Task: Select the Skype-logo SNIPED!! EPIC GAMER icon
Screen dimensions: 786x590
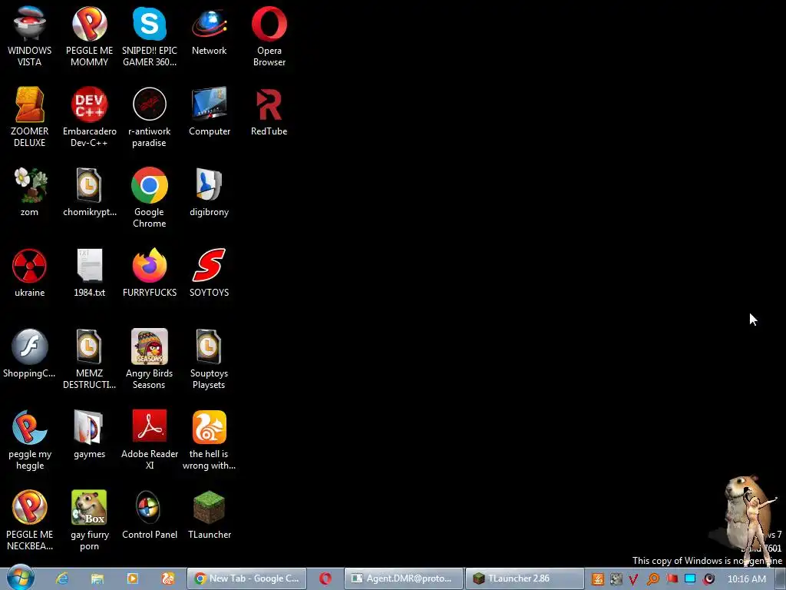Action: click(150, 36)
